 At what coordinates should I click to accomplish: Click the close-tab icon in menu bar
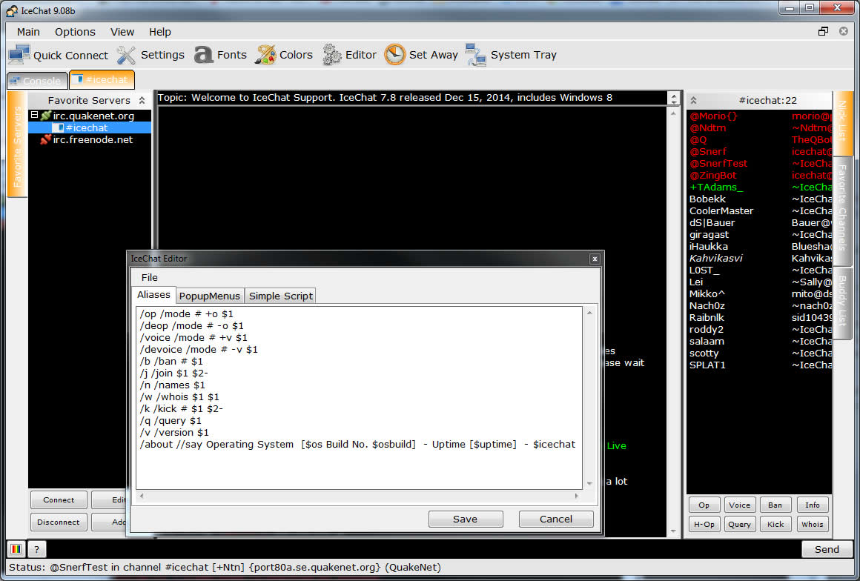click(844, 31)
